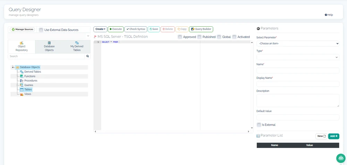Viewport: 347px width, 165px height.
Task: Select the Procedures icon in tree
Action: click(22, 81)
